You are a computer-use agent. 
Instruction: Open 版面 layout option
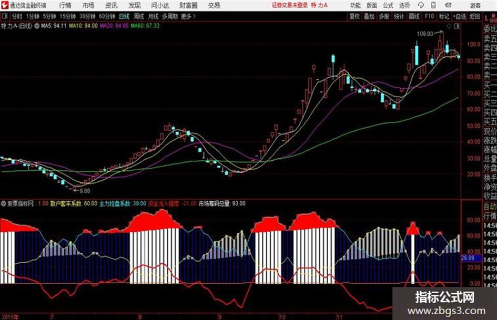point(371,5)
